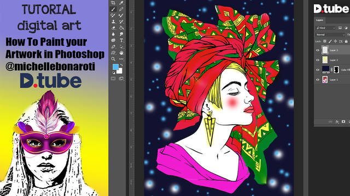Select the Paint Bucket tool

pos(121,28)
